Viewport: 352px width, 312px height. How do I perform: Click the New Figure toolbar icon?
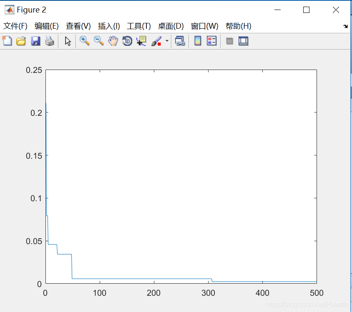point(7,41)
